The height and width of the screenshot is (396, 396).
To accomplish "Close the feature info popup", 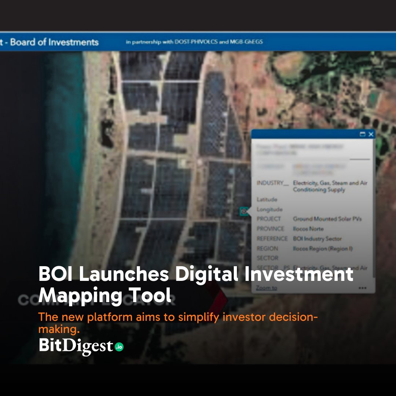I will 371,134.
